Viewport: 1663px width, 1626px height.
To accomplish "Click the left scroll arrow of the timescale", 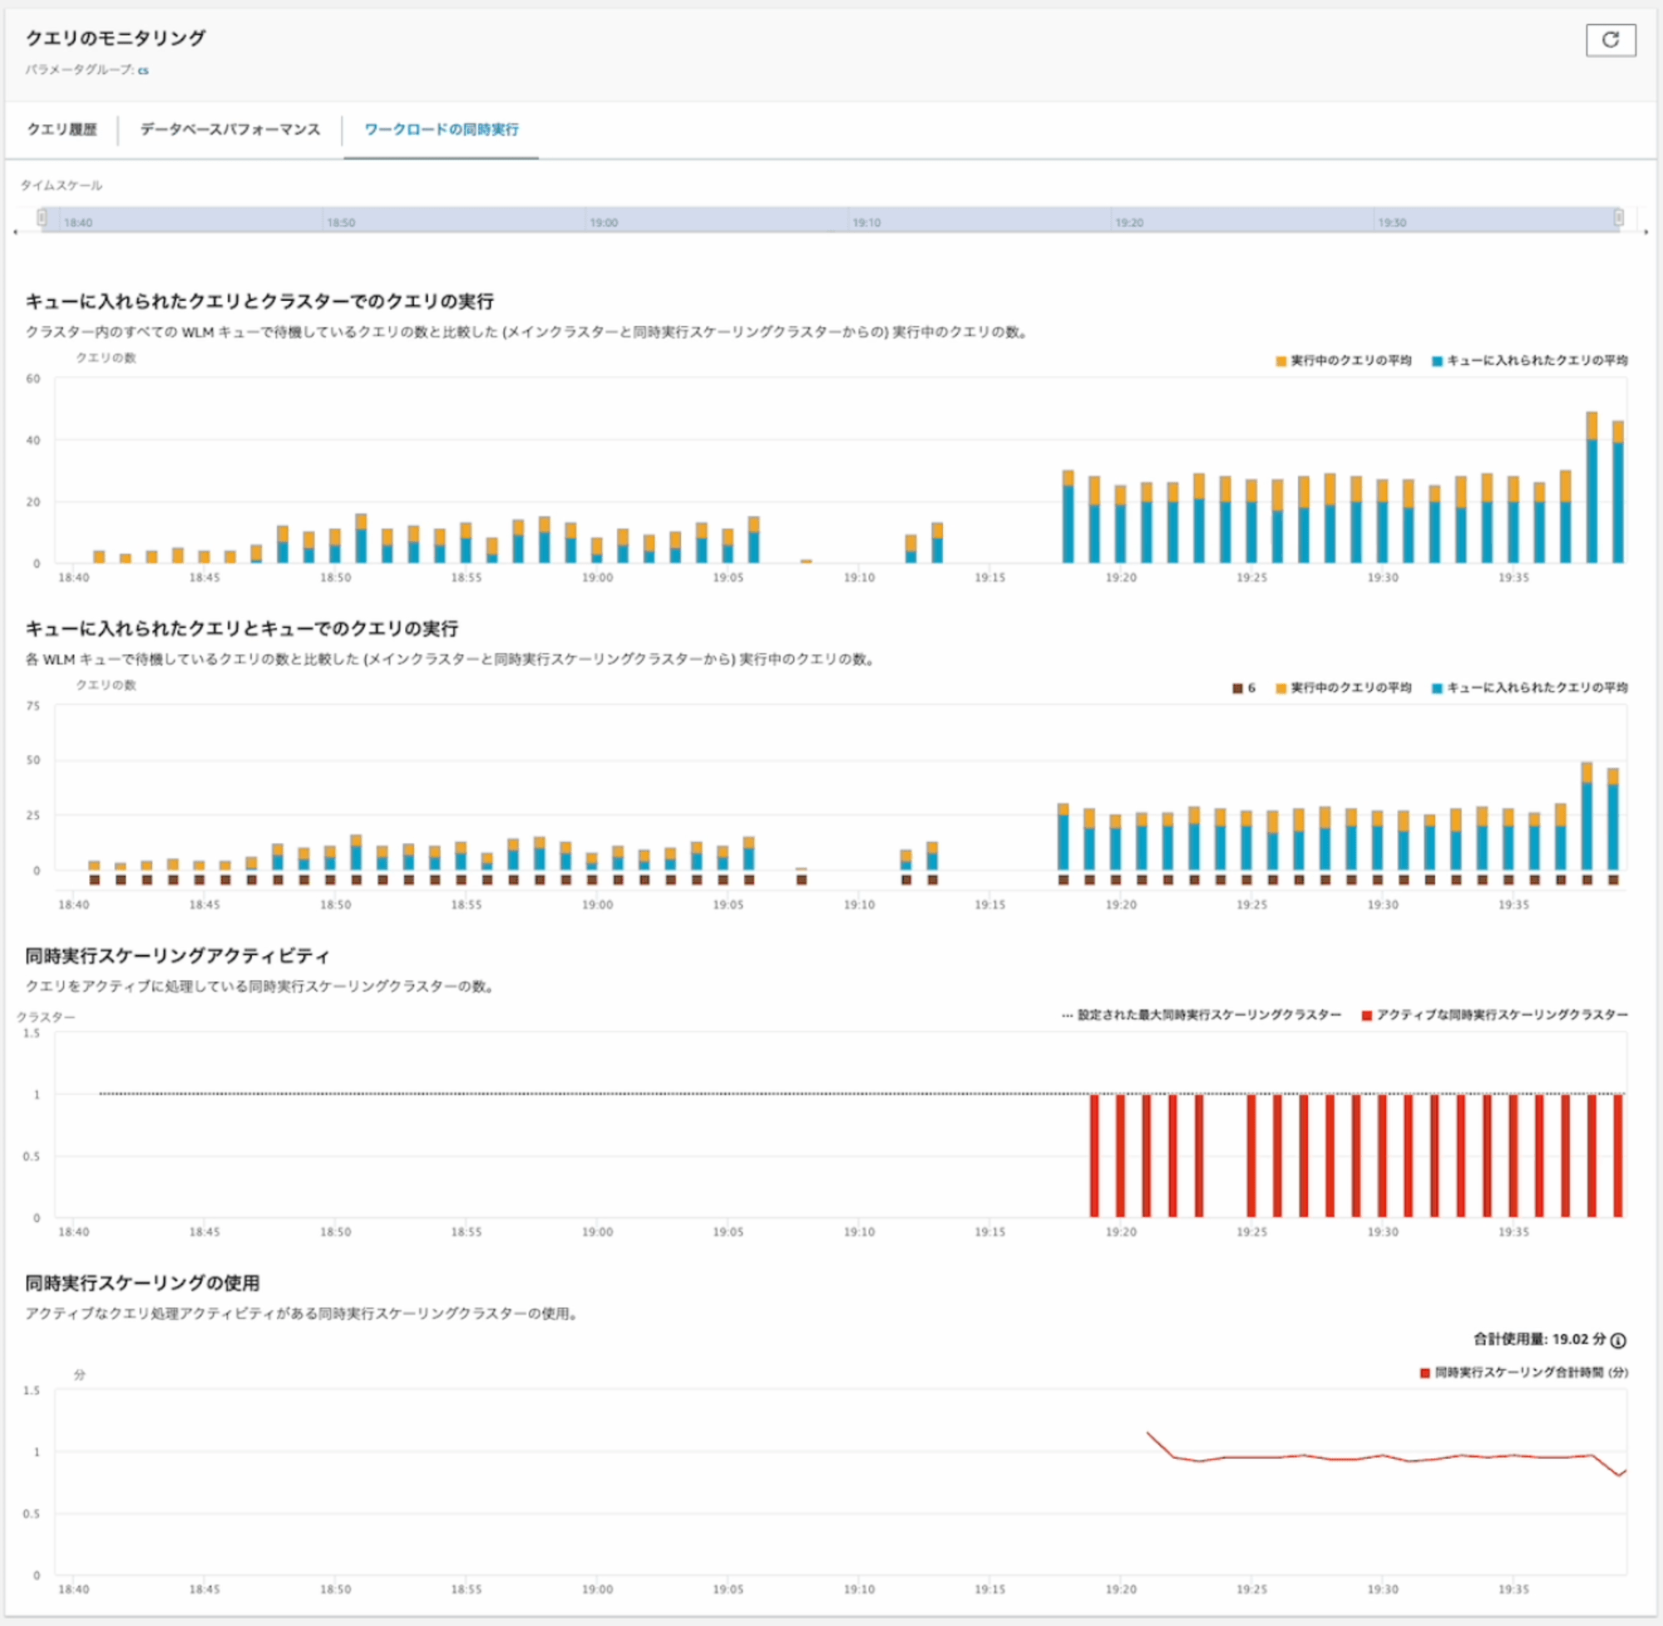I will click(x=15, y=232).
